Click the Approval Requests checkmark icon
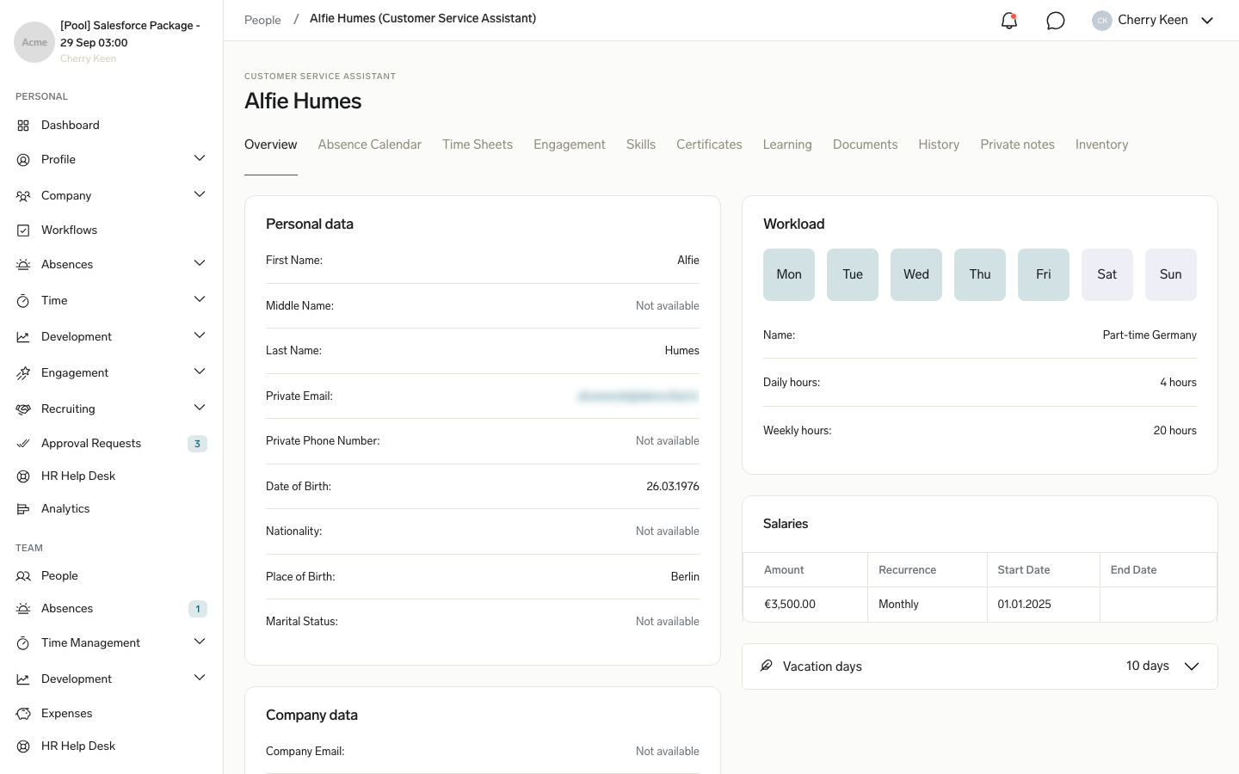The image size is (1239, 774). point(23,444)
